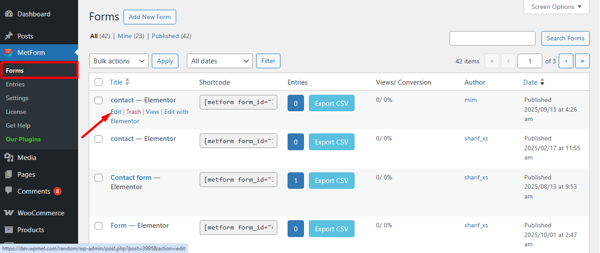The image size is (600, 253).
Task: Click the Dashboard gauge icon in sidebar
Action: 8,14
